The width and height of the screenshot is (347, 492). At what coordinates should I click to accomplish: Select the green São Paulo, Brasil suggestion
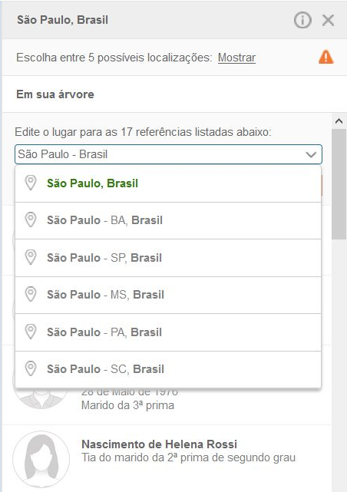pos(168,183)
